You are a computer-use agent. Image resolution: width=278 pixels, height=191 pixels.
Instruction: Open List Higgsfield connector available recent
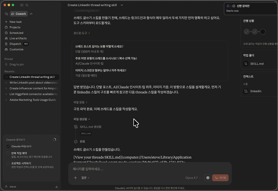[31, 94]
